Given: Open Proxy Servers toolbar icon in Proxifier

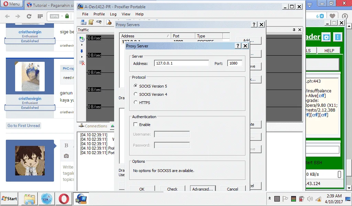Looking at the screenshot, I should click(84, 22).
